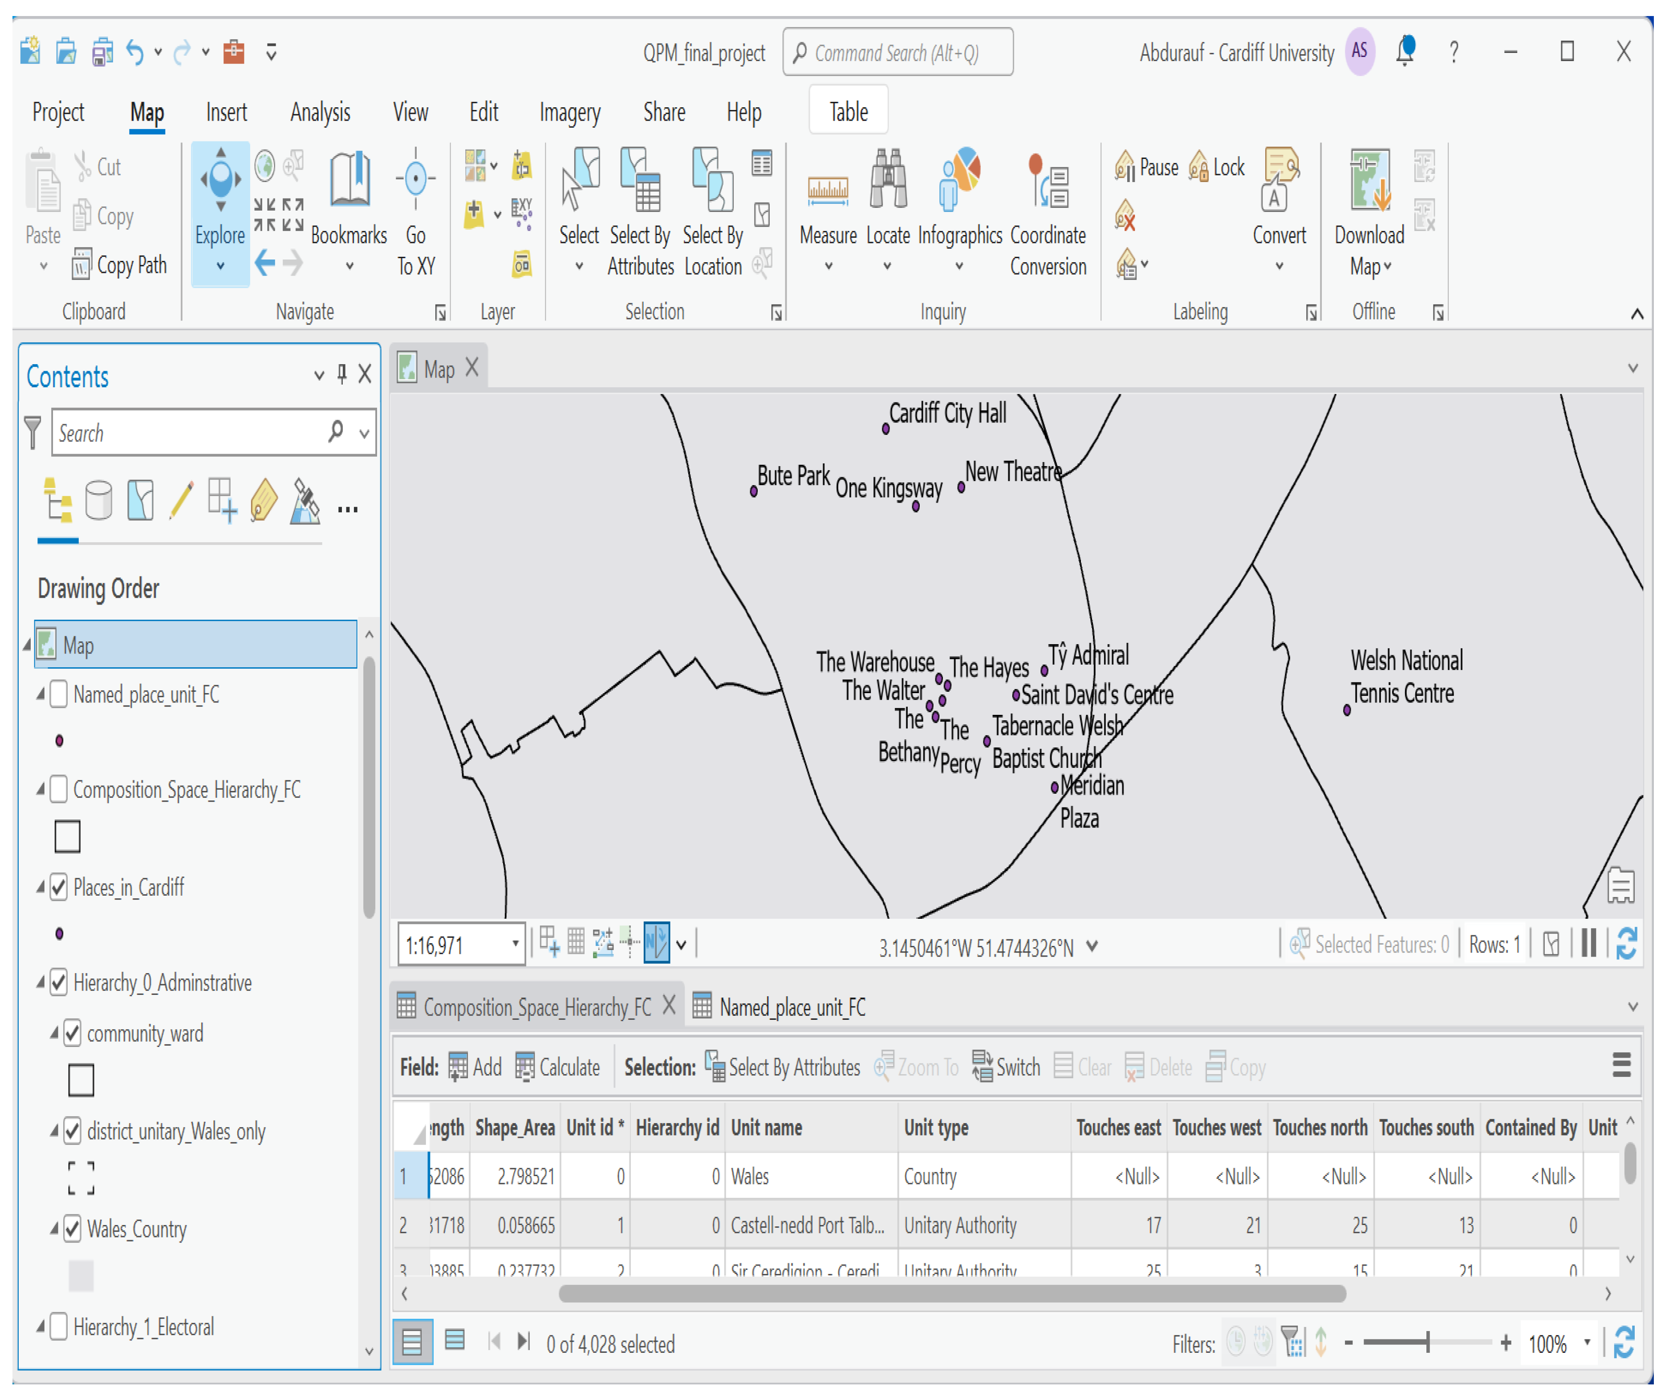Click the notifications bell icon

pyautogui.click(x=1405, y=52)
